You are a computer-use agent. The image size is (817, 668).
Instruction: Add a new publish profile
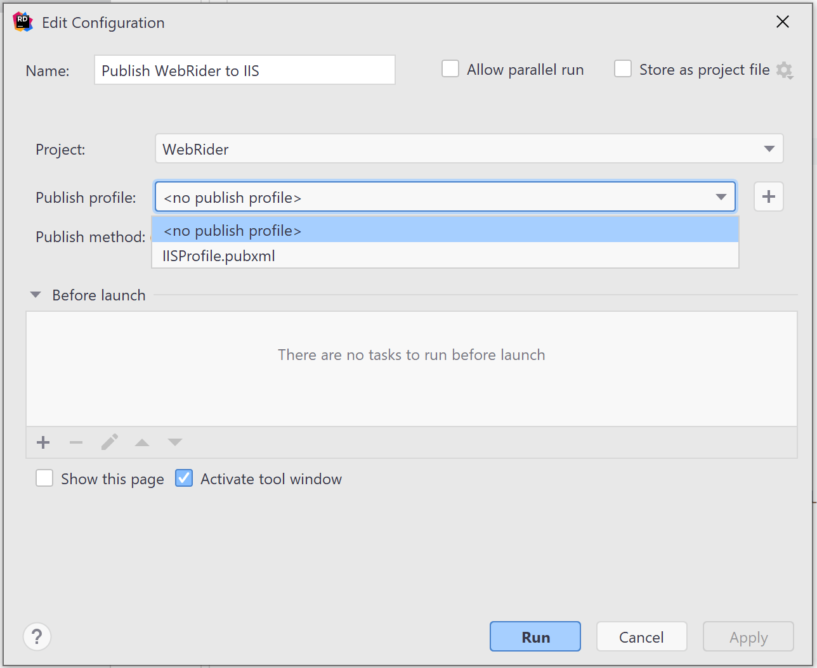pyautogui.click(x=768, y=196)
